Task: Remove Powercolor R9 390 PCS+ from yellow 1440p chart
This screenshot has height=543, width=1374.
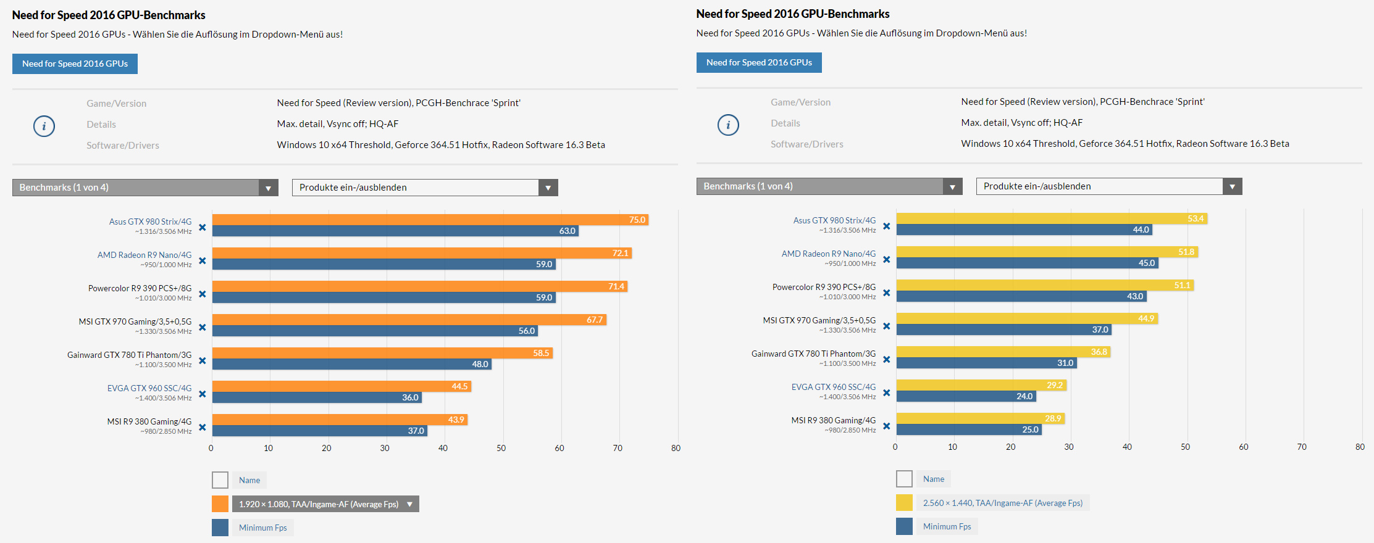Action: click(886, 292)
